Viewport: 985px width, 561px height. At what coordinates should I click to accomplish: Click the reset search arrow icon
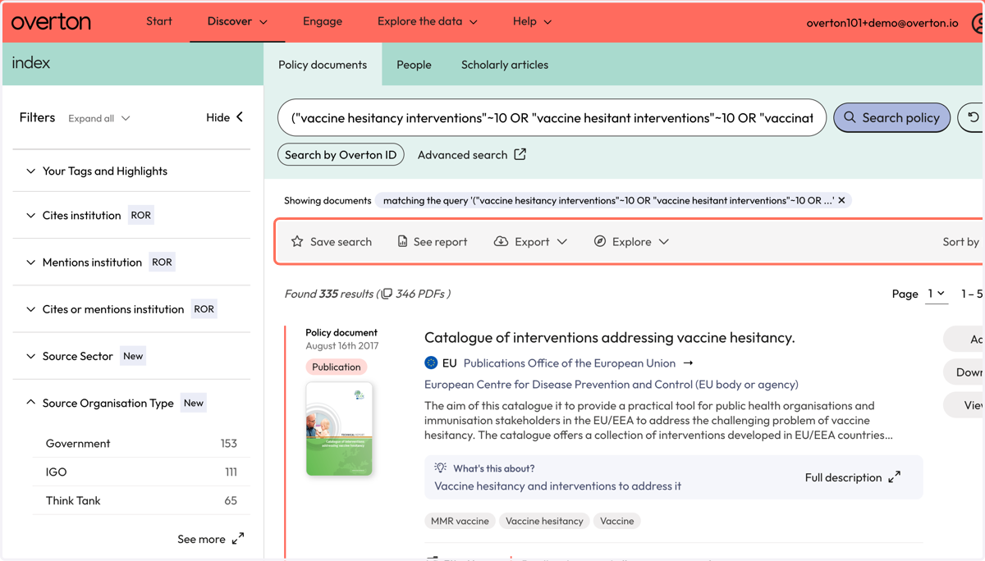click(x=973, y=117)
